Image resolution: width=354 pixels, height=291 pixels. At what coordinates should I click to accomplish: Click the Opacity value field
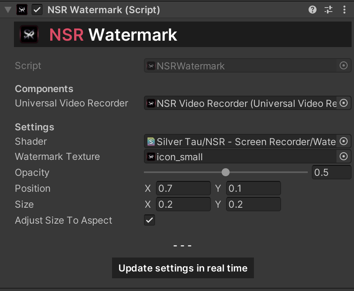[x=331, y=172]
